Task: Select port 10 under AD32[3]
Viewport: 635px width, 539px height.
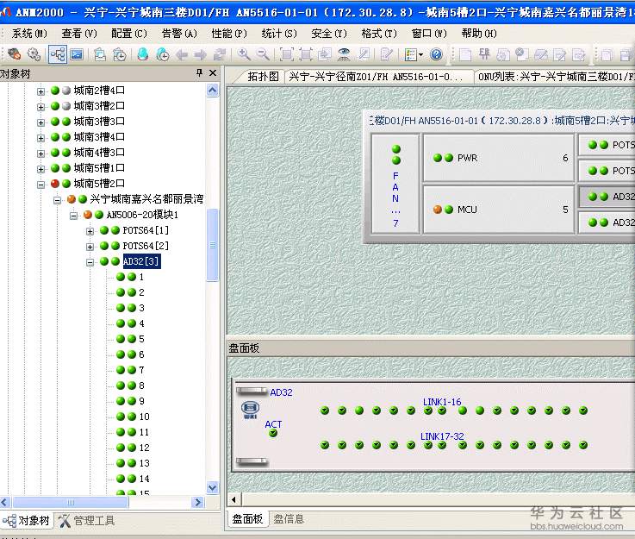Action: tap(144, 417)
